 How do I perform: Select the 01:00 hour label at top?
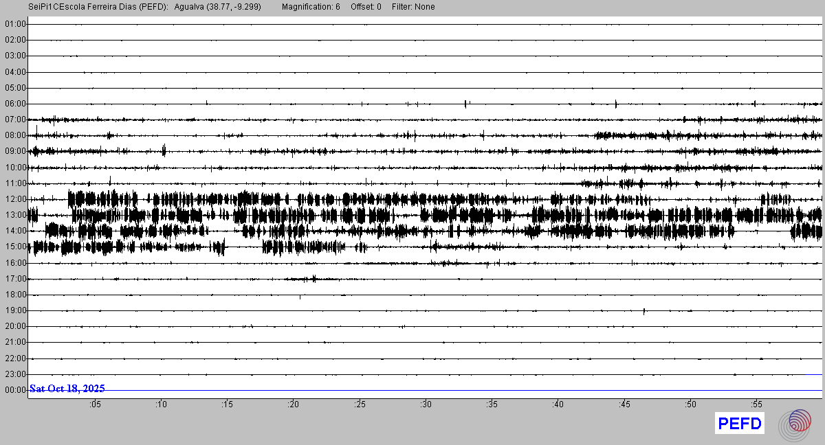[x=15, y=24]
